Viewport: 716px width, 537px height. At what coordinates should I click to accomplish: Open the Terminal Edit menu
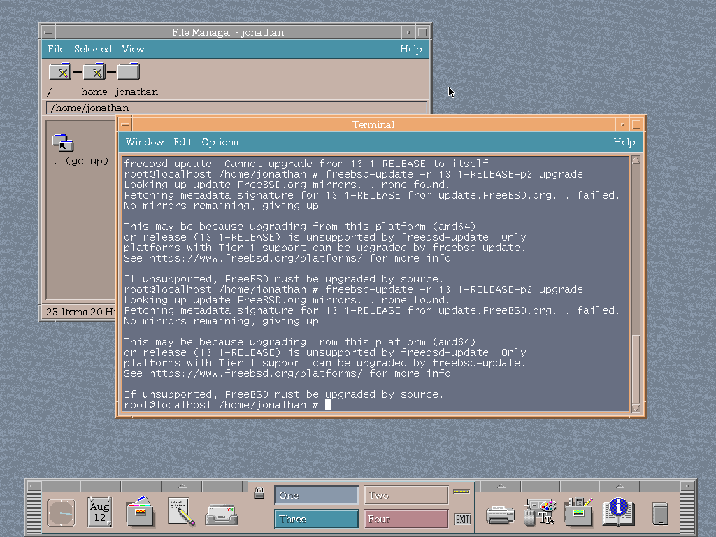(x=182, y=142)
